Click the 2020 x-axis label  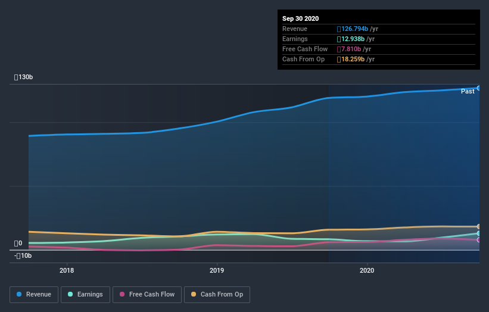(367, 270)
